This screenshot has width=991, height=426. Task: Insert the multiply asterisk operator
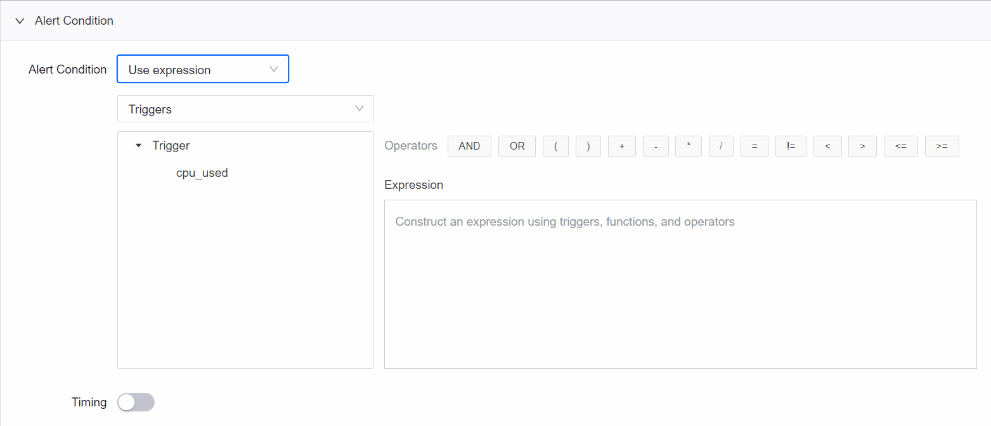click(x=689, y=146)
